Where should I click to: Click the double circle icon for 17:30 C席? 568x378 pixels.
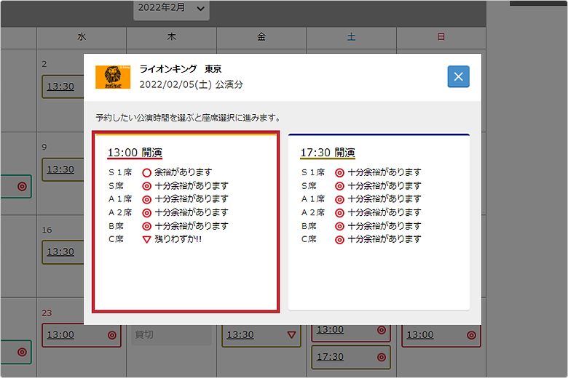pos(339,239)
